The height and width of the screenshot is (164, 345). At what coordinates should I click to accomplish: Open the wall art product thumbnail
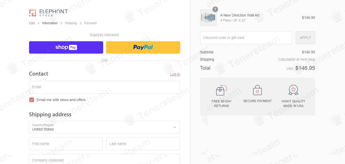tap(208, 18)
